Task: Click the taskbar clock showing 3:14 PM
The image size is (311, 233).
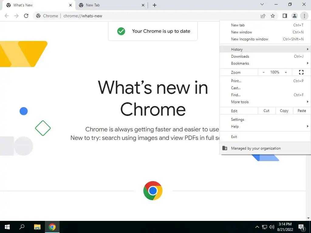Action: click(285, 227)
